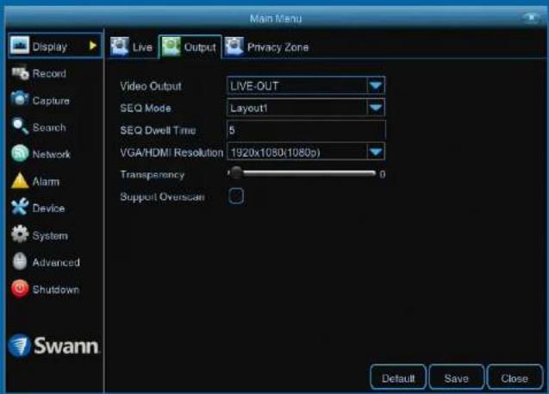Click the Default button

pos(398,378)
